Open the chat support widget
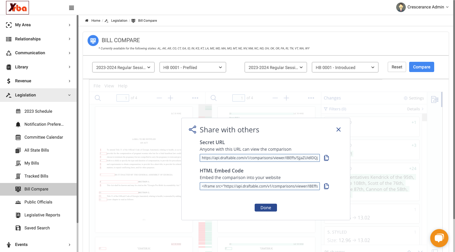The image size is (455, 252). [439, 238]
